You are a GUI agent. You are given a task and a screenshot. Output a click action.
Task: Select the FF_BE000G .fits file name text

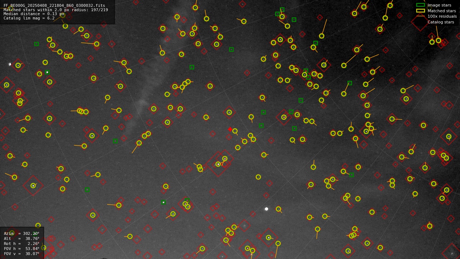(x=54, y=5)
